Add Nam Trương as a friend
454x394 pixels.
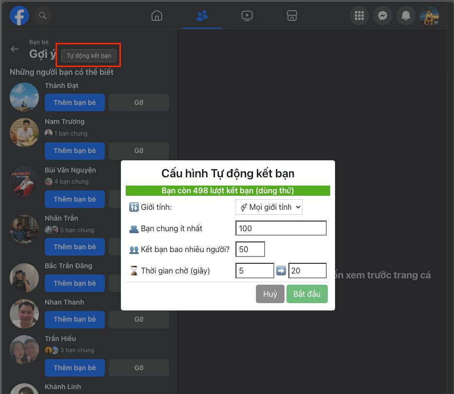75,151
